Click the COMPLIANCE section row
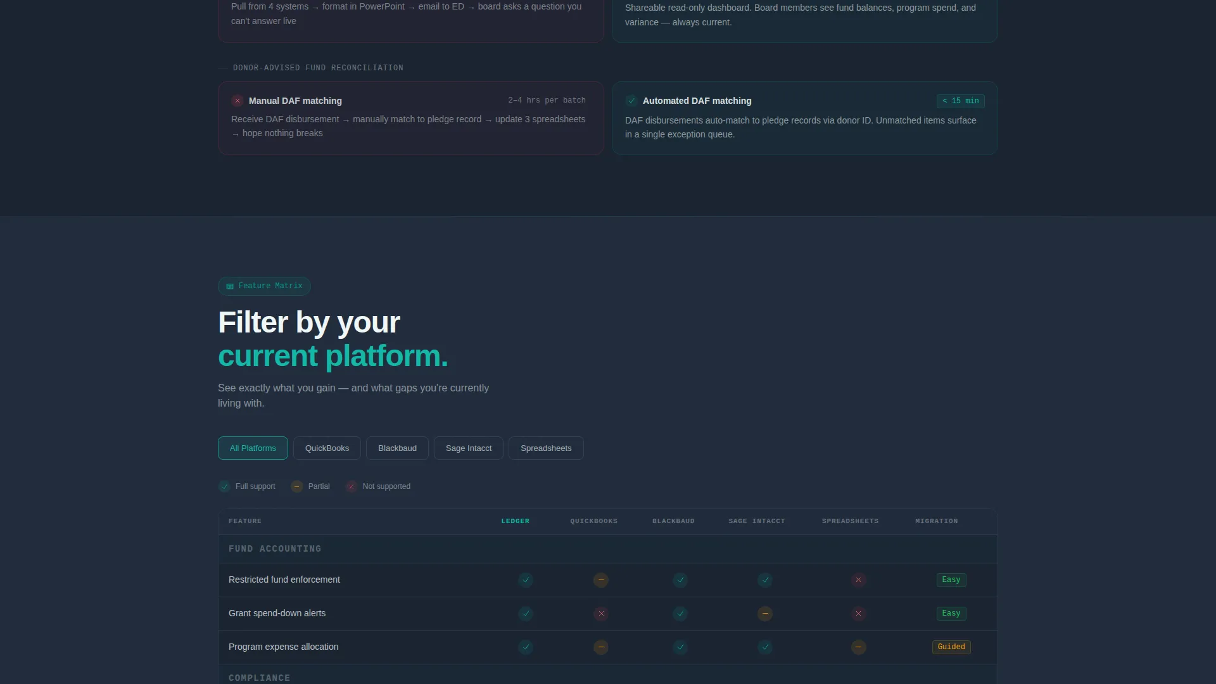 pyautogui.click(x=608, y=675)
